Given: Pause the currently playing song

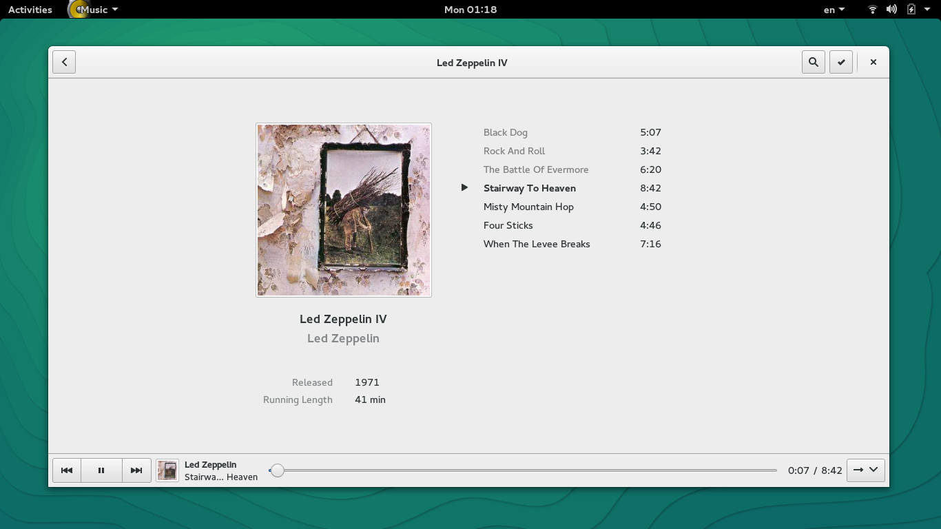Looking at the screenshot, I should point(101,470).
